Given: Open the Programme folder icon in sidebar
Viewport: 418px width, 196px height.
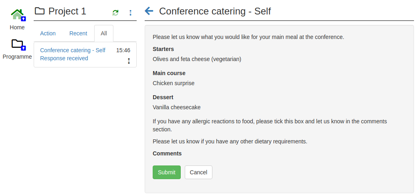Looking at the screenshot, I should [18, 45].
